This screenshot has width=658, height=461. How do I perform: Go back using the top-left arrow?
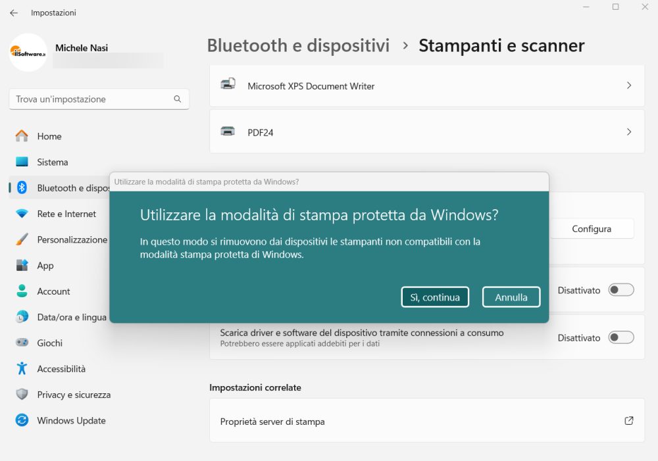tap(14, 12)
